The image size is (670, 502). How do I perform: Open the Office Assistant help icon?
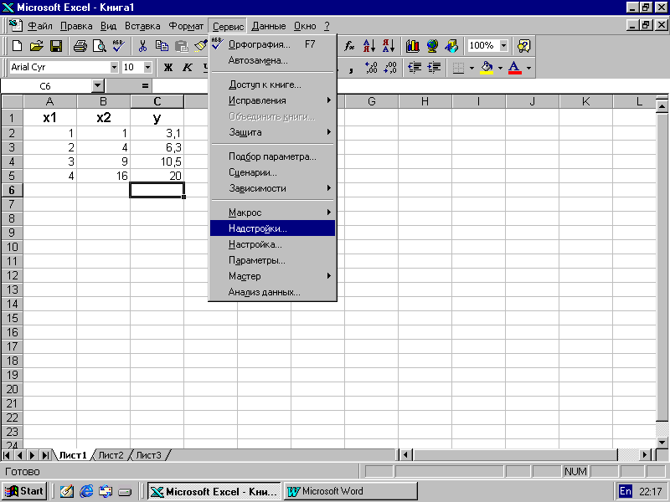524,46
